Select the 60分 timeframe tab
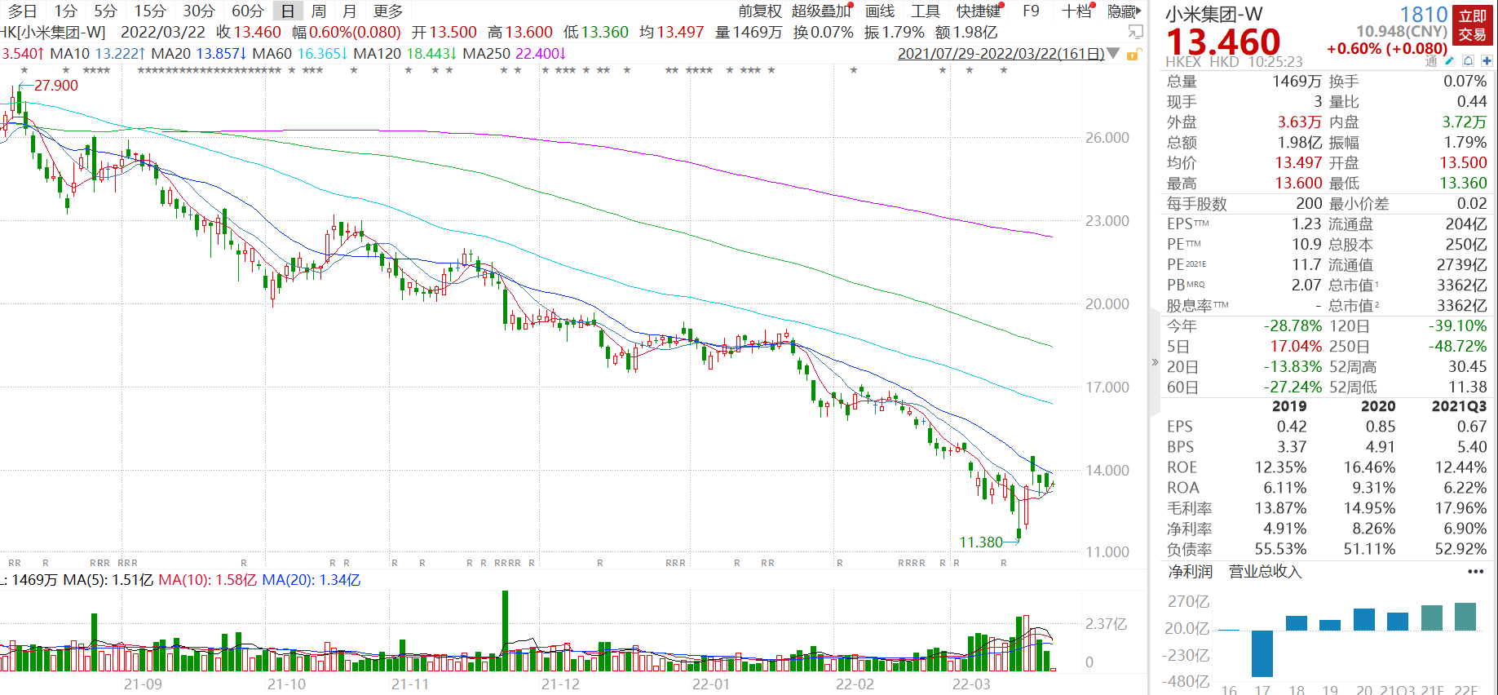 pyautogui.click(x=247, y=11)
